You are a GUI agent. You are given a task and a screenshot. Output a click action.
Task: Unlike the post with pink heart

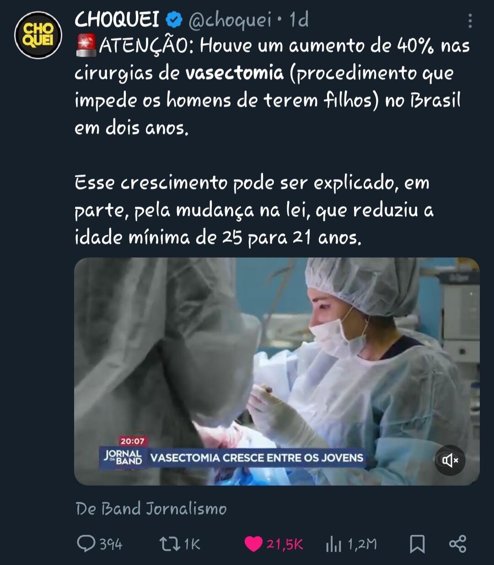click(x=253, y=544)
